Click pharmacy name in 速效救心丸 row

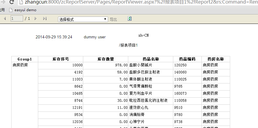pos(210,108)
